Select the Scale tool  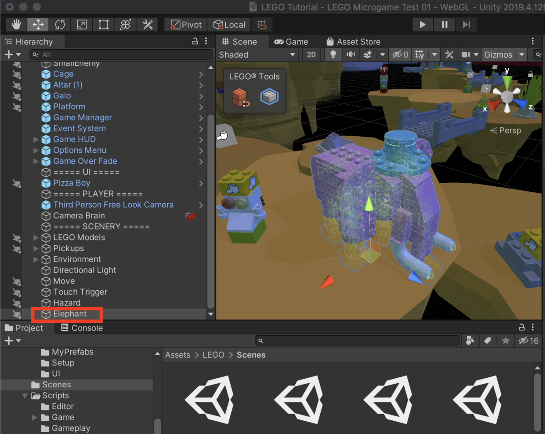pos(82,24)
